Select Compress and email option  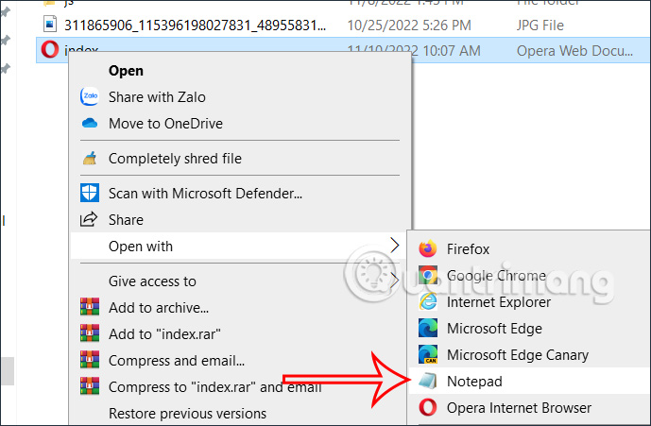click(x=177, y=360)
